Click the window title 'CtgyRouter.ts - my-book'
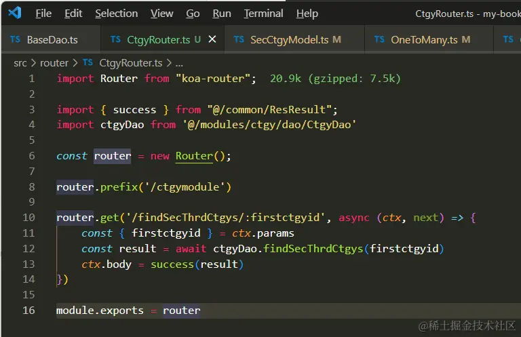Image resolution: width=521 pixels, height=337 pixels. point(467,14)
